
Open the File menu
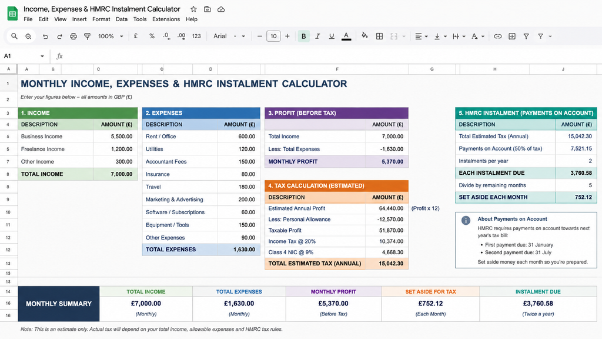pyautogui.click(x=28, y=19)
